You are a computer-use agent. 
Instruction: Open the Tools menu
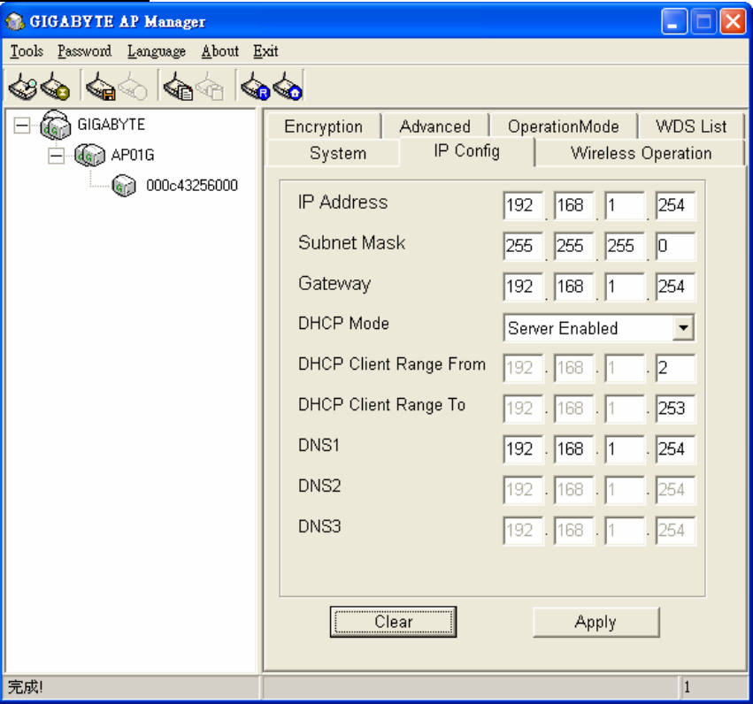coord(27,51)
